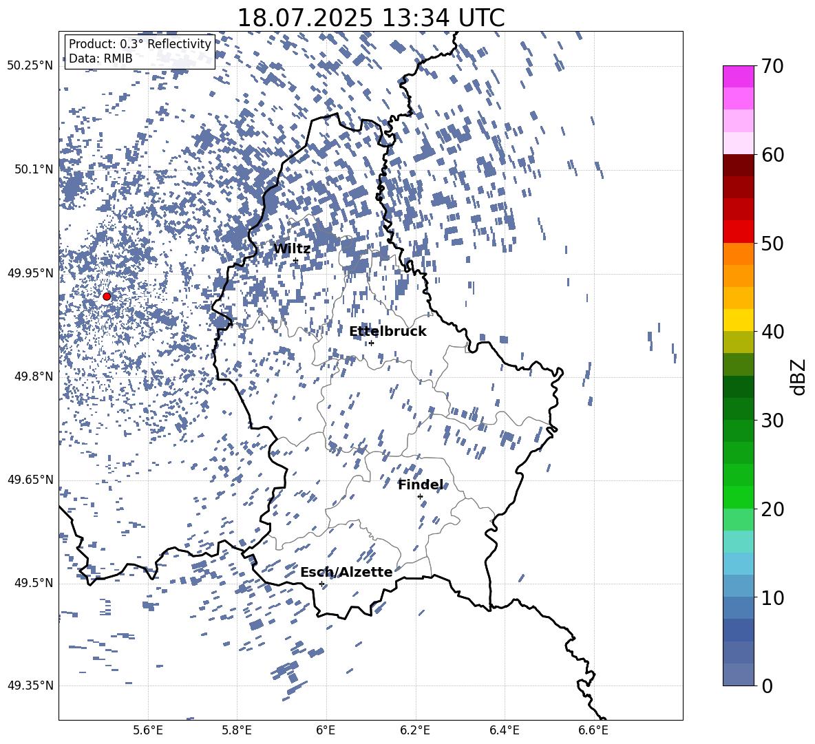Click the red radar location dot

click(107, 297)
